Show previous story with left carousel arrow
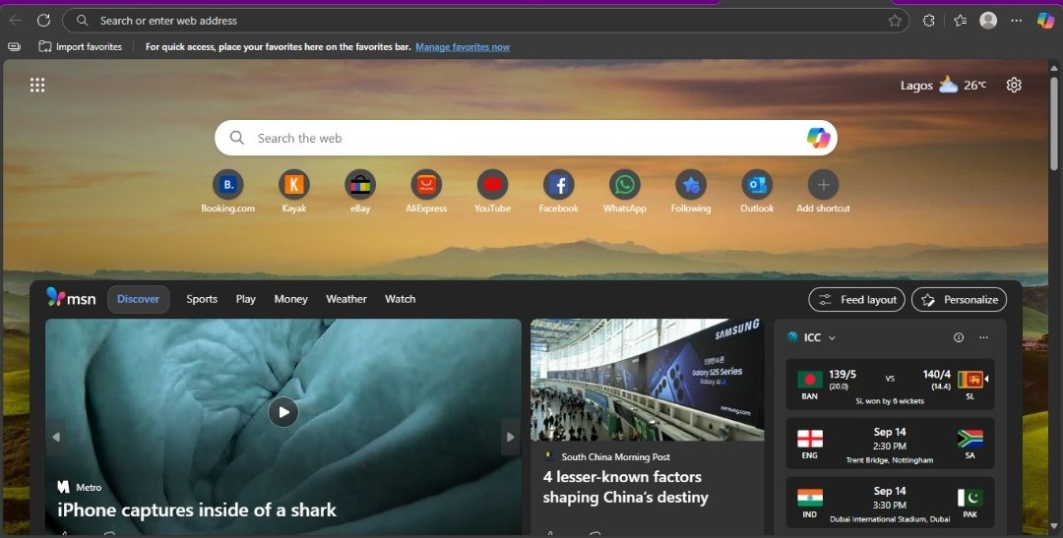The image size is (1063, 538). [56, 437]
